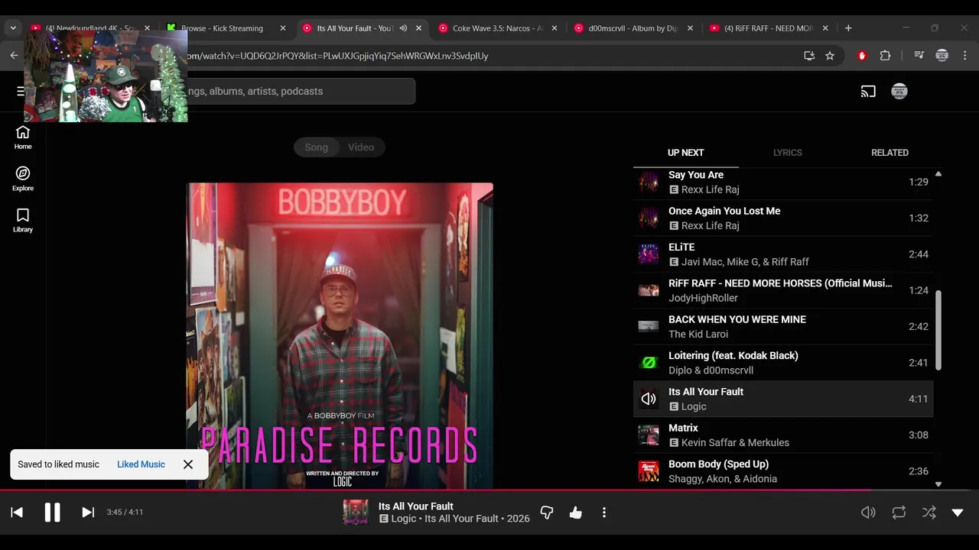Open the LYRICS tab
Screen dimensions: 979x550
[787, 153]
